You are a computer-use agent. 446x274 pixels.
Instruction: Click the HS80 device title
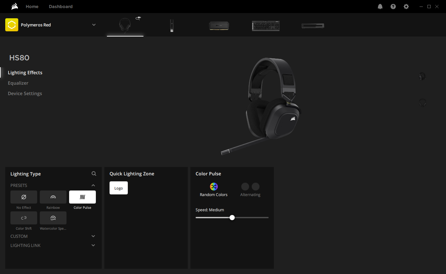pyautogui.click(x=19, y=58)
